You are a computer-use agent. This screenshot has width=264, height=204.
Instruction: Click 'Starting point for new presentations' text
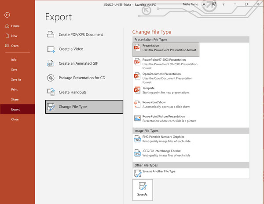[166, 93]
